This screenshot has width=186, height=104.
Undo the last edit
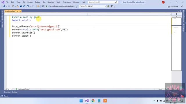(x=28, y=6)
